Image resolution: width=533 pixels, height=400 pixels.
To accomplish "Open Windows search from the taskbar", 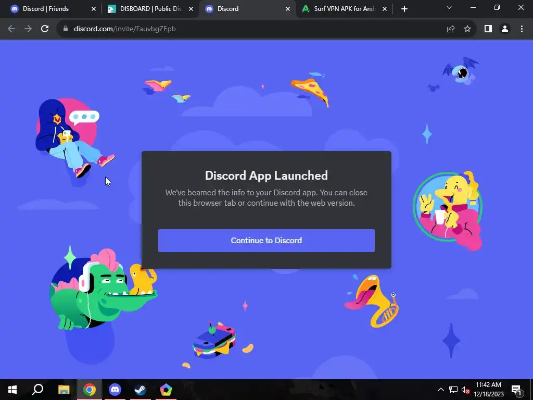I will (x=37, y=390).
